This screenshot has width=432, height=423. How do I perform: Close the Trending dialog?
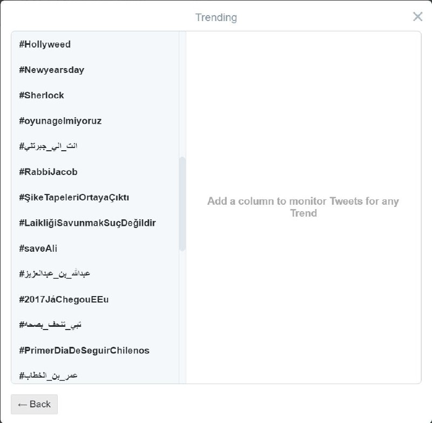(417, 17)
